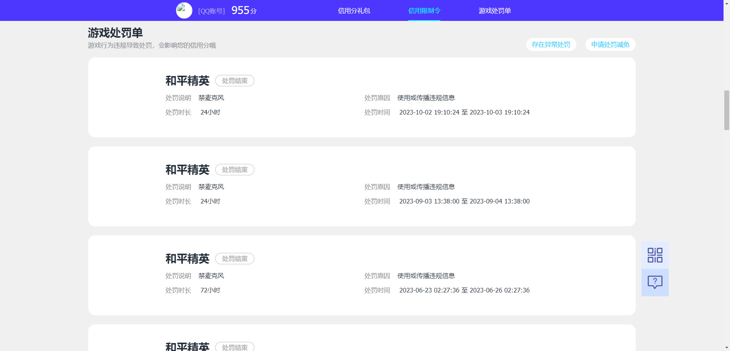Click the 申请处罚减免 button
Image resolution: width=730 pixels, height=351 pixels.
(610, 44)
